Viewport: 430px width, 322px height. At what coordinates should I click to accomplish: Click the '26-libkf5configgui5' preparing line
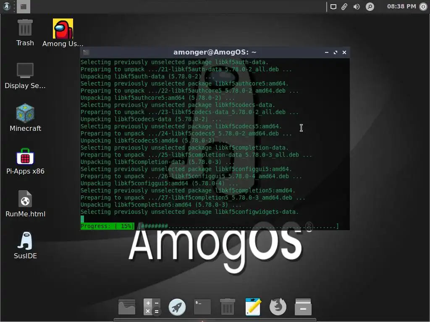click(x=191, y=176)
